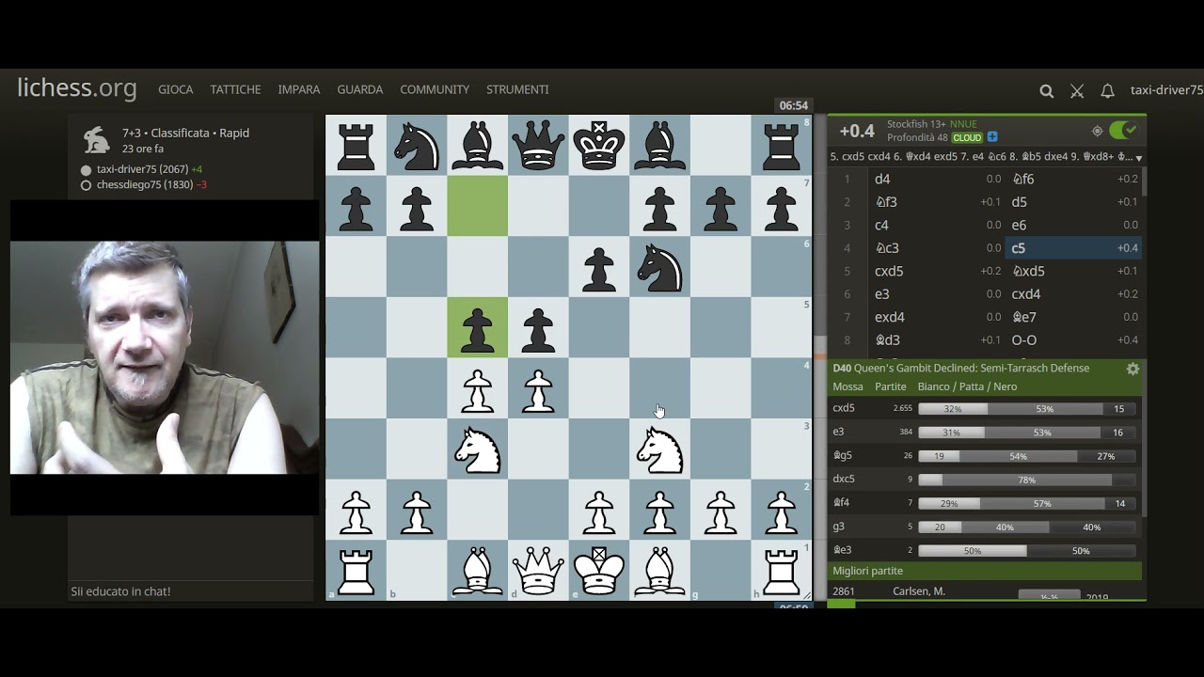Click the black queen on d8
1204x677 pixels.
(538, 145)
